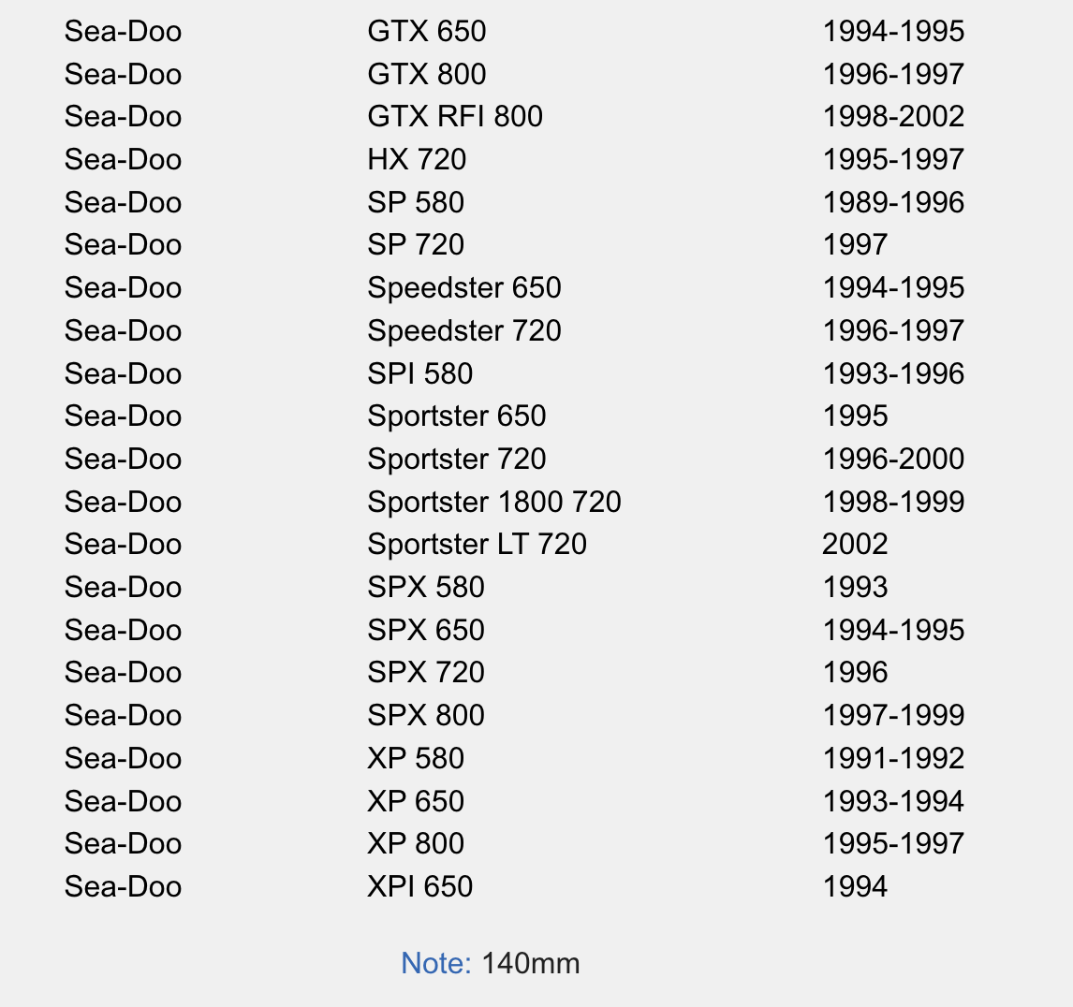
Task: Click the 1998-2002 year range
Action: click(x=893, y=117)
